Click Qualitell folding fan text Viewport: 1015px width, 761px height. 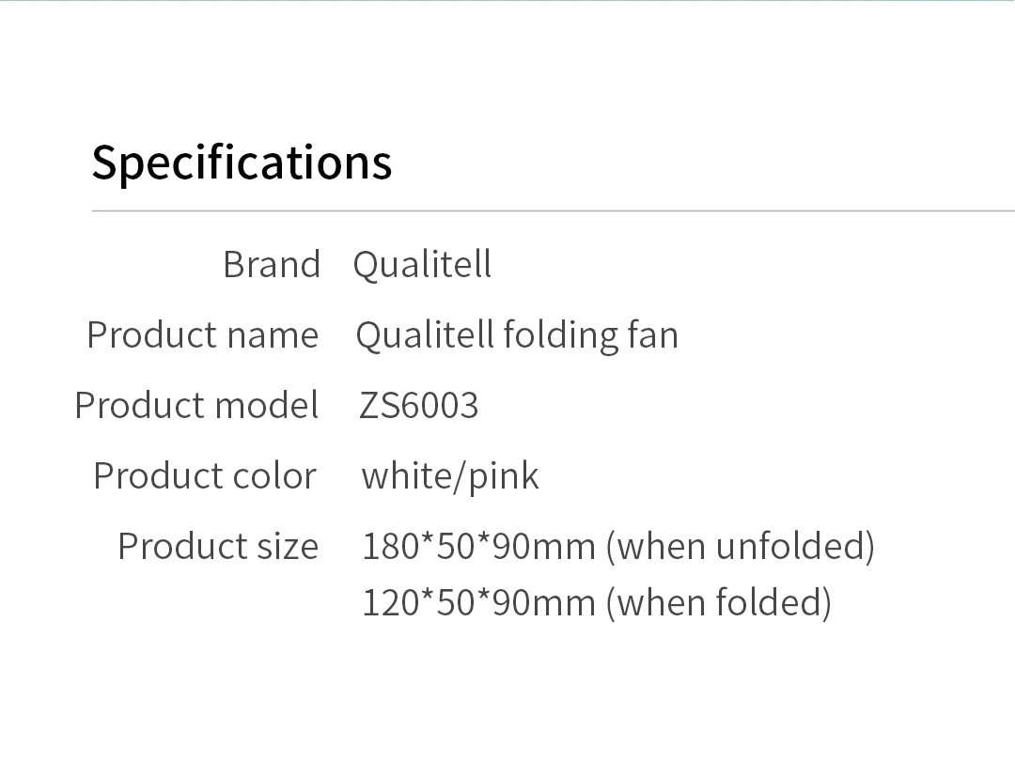click(x=517, y=335)
